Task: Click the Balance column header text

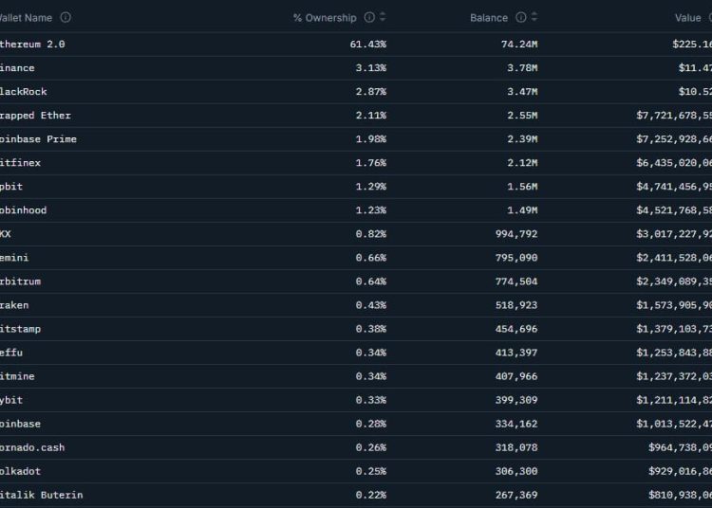Action: (488, 17)
